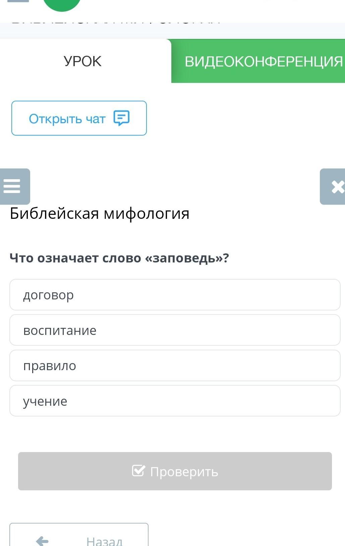The height and width of the screenshot is (546, 345).
Task: Click the Проверить button
Action: (175, 471)
